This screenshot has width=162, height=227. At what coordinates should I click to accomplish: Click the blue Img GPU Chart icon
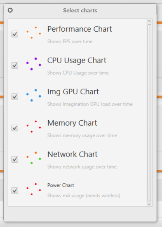click(x=34, y=95)
